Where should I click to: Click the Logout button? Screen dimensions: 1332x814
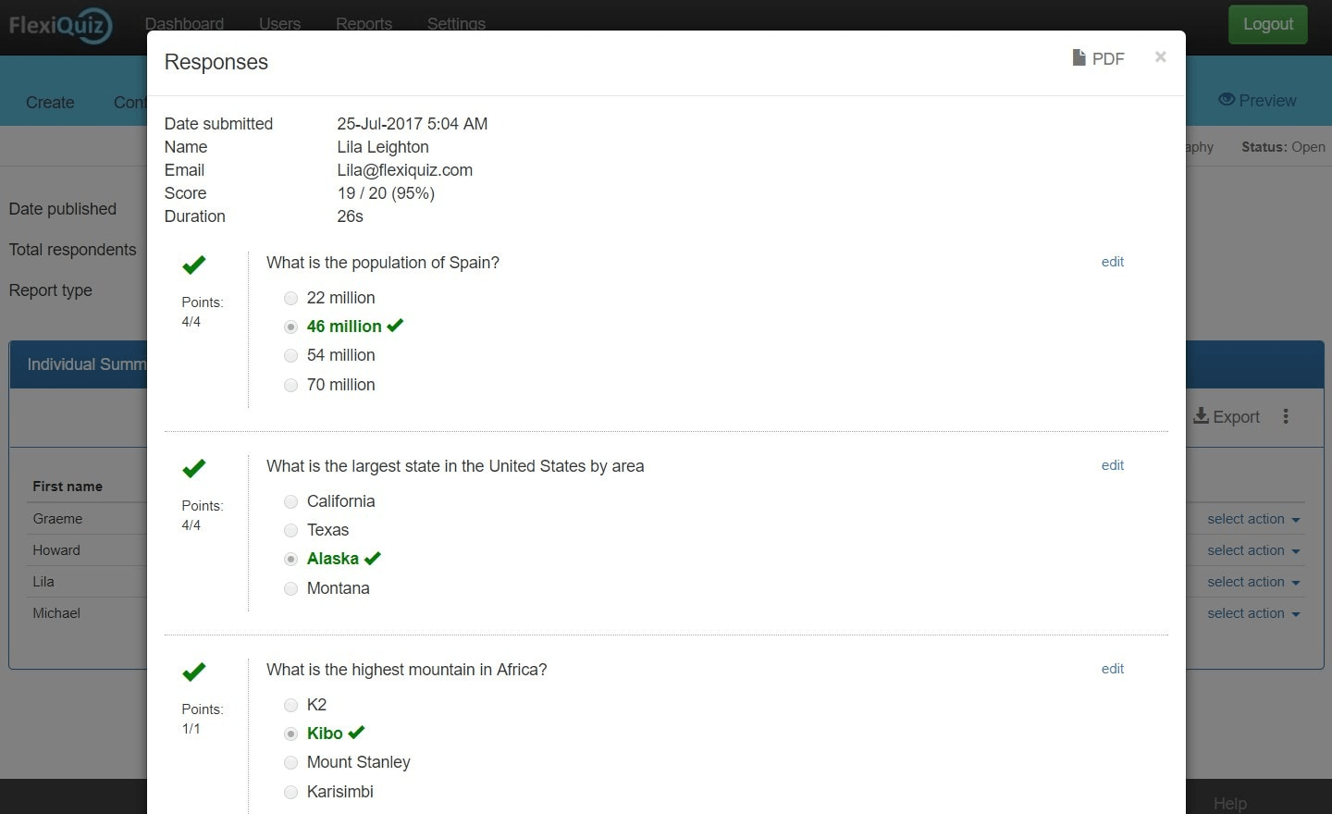(1267, 24)
